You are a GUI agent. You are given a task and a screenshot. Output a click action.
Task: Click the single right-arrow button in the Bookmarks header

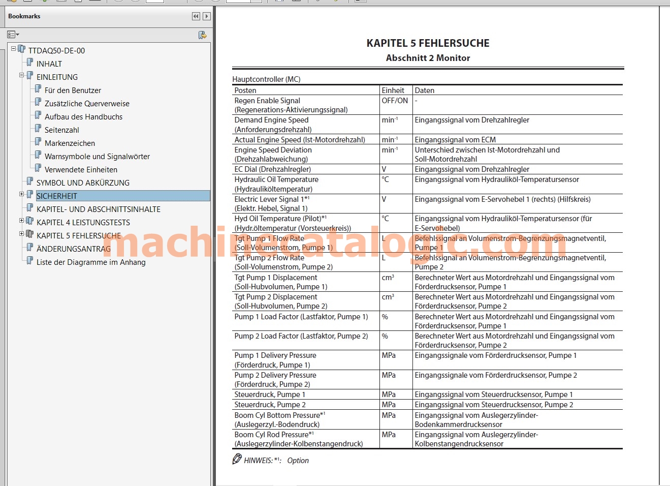pos(207,16)
